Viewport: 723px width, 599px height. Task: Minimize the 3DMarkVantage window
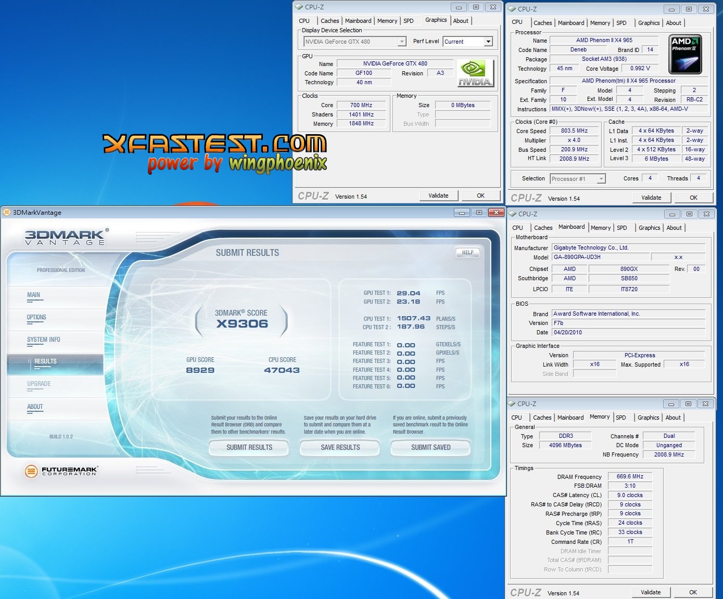point(461,212)
